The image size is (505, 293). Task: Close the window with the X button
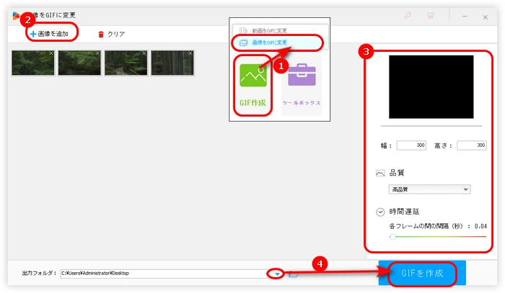pos(486,17)
